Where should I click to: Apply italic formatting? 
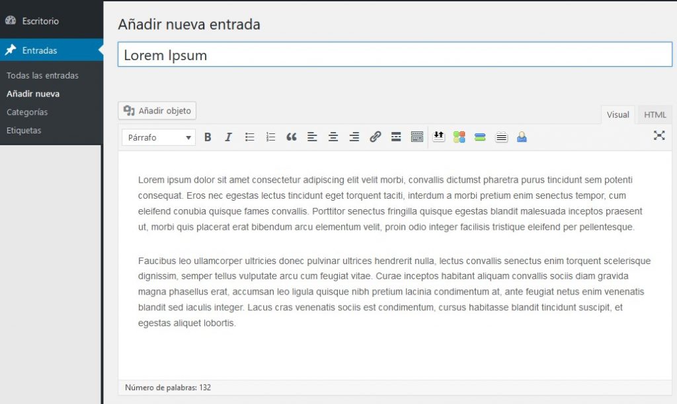tap(229, 137)
